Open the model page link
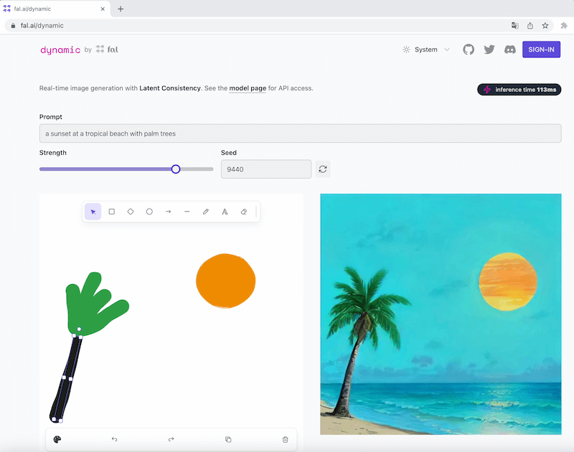This screenshot has width=574, height=452. [x=248, y=88]
